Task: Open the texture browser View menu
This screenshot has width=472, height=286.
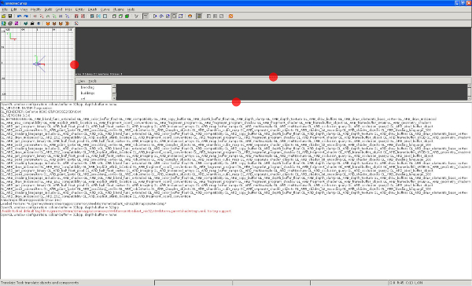Action: (81, 81)
